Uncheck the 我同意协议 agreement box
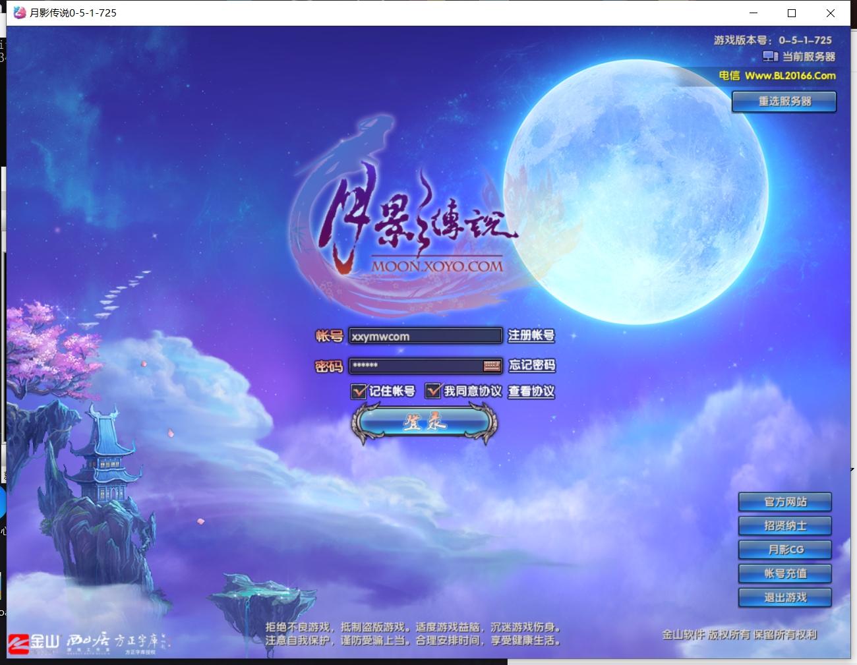The height and width of the screenshot is (665, 857). 433,391
